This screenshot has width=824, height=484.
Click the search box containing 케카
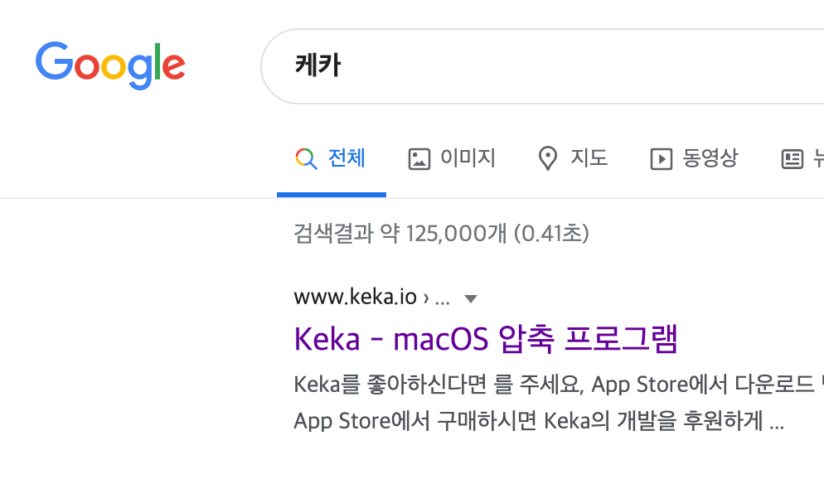pos(542,66)
